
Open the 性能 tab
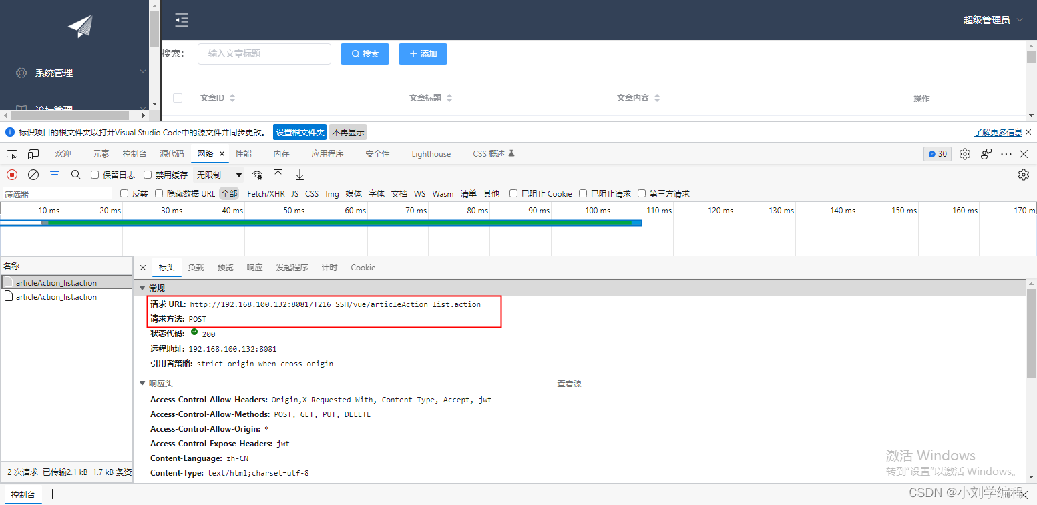[x=244, y=154]
